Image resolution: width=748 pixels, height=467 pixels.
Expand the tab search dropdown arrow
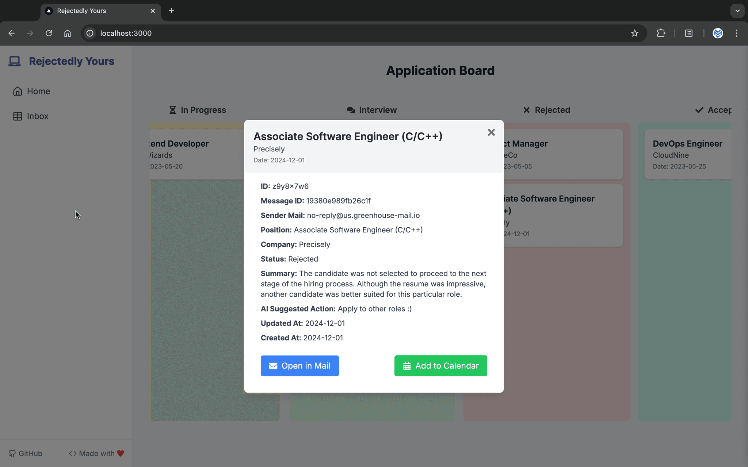[x=737, y=11]
